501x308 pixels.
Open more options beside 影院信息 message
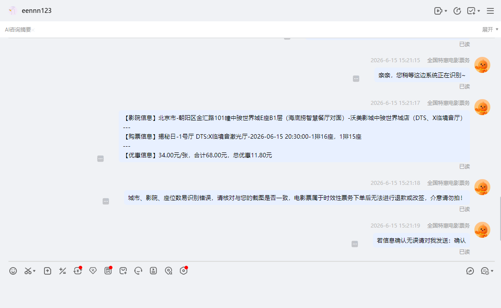[100, 159]
